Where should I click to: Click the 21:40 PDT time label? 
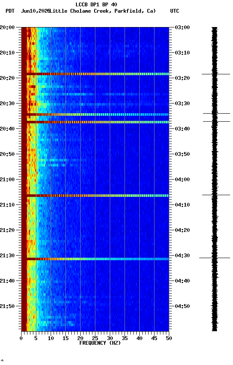(7, 281)
